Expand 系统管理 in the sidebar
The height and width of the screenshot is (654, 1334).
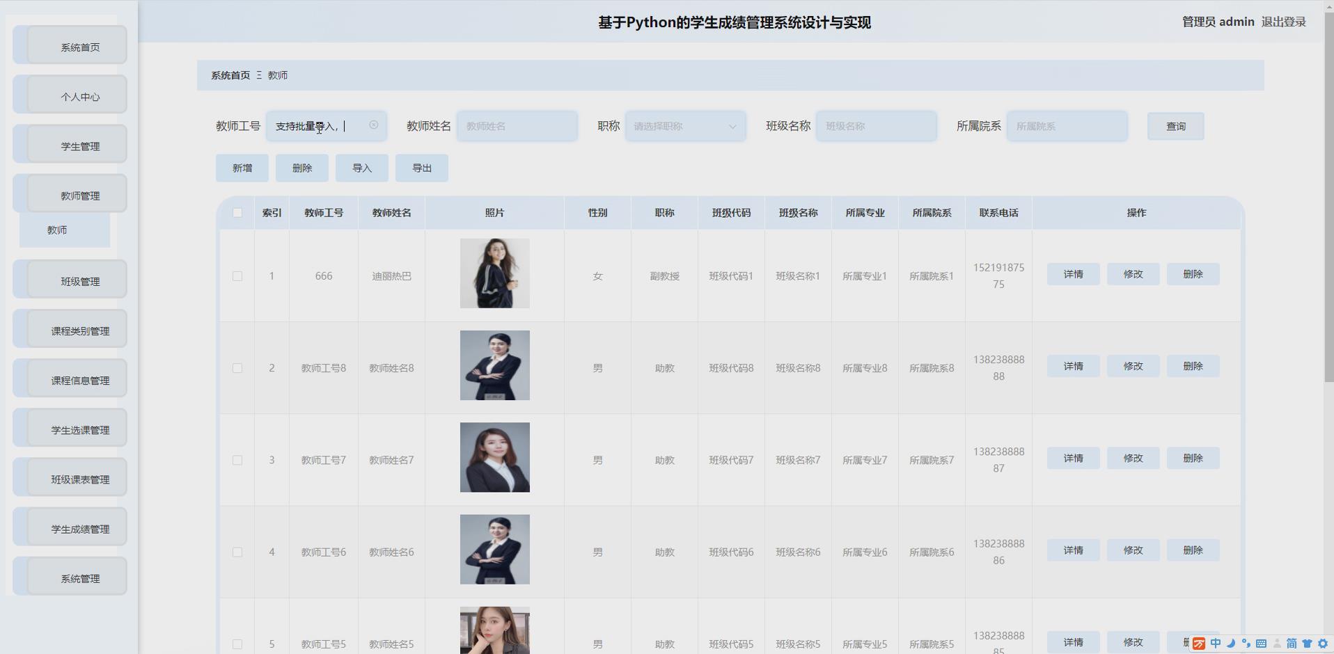(x=70, y=576)
